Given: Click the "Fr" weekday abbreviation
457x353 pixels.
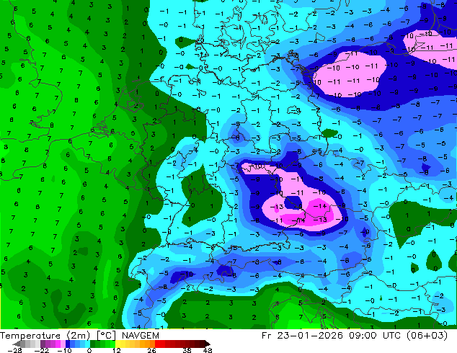Looking at the screenshot, I should (x=267, y=336).
